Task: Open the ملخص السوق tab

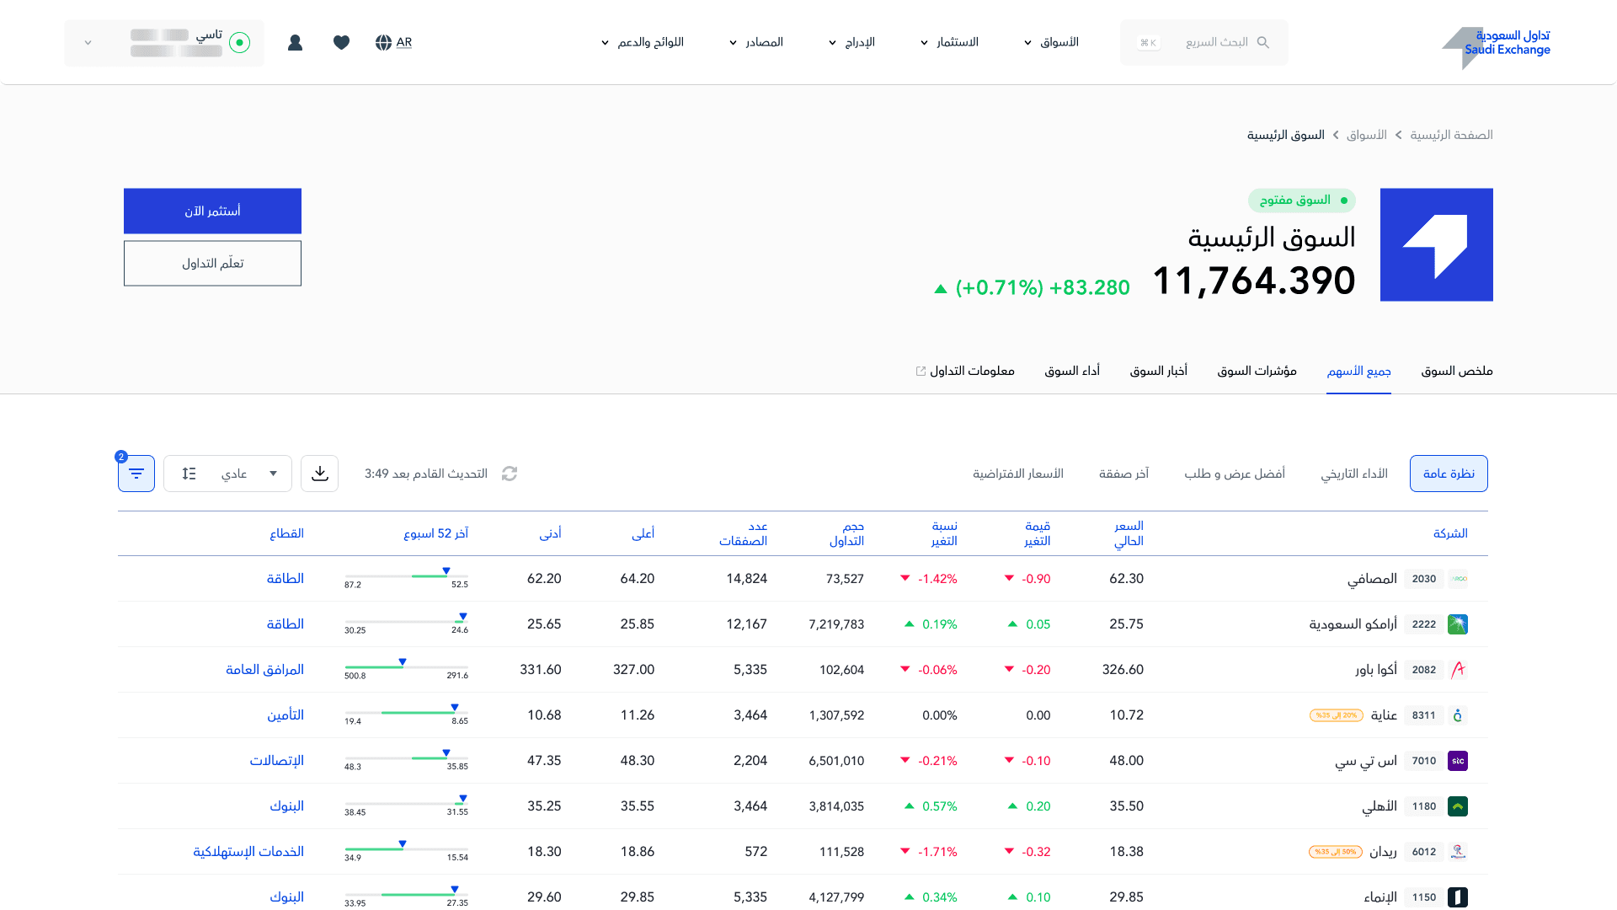Action: [x=1456, y=371]
